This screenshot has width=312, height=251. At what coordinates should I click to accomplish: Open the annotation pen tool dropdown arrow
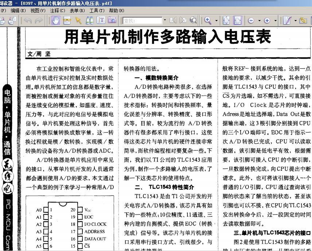[296, 20]
